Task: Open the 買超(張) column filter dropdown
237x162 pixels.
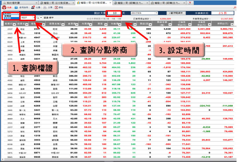Action: tap(150, 25)
